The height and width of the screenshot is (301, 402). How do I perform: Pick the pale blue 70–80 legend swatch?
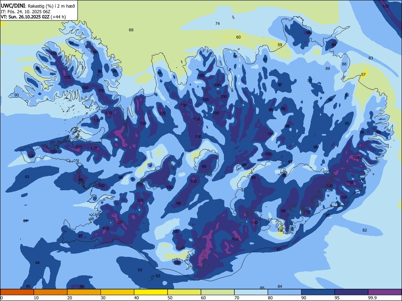[251, 292]
